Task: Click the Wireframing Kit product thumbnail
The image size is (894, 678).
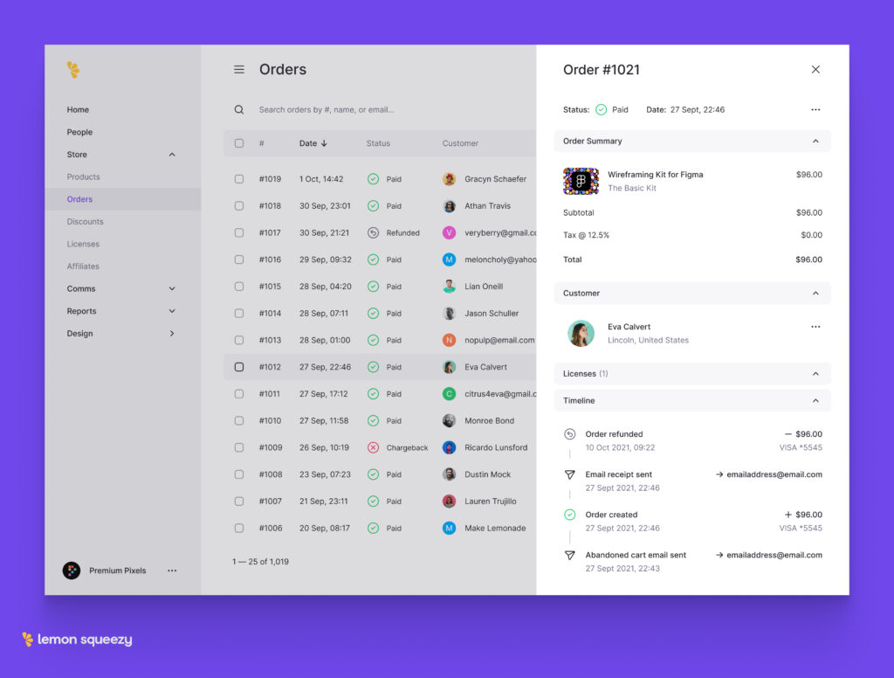Action: [x=581, y=182]
